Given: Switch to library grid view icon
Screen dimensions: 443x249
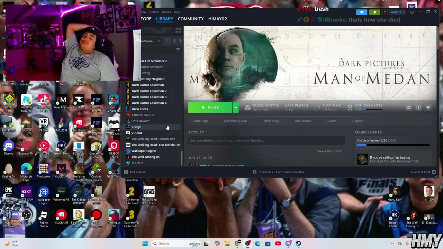Looking at the screenshot, I should tap(178, 30).
